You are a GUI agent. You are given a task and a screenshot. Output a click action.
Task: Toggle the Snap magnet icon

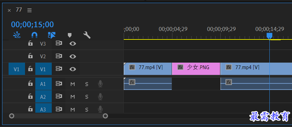34,35
